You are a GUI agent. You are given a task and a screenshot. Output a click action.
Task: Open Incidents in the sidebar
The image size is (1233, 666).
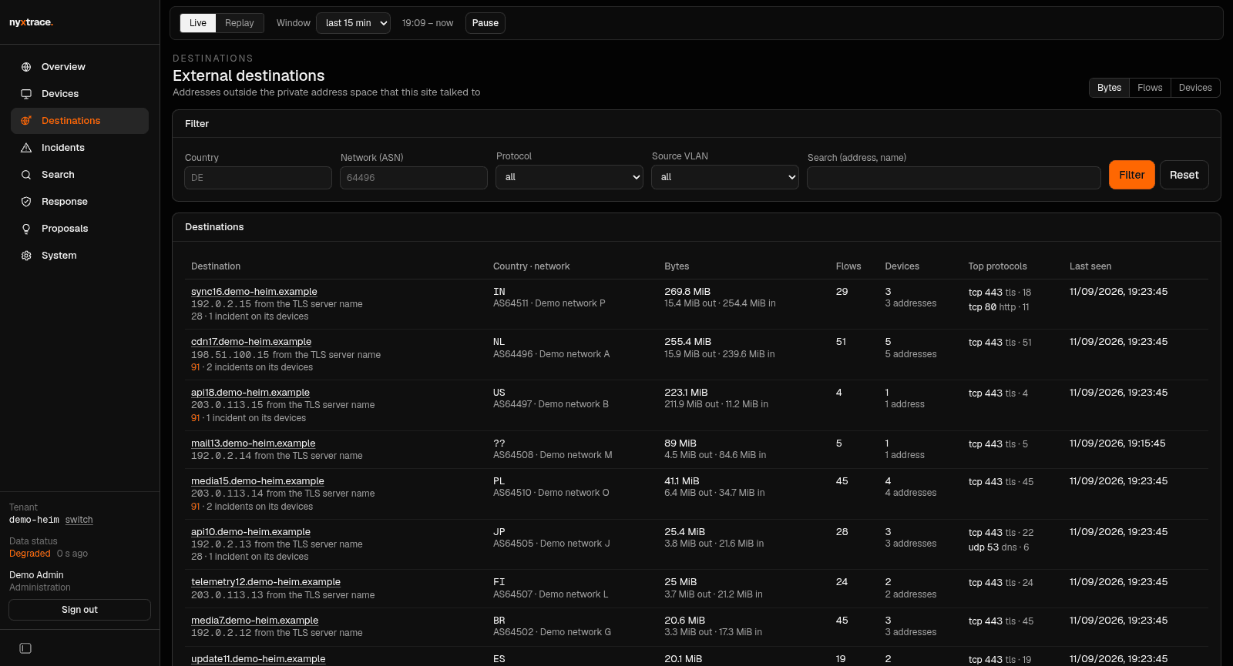coord(79,148)
